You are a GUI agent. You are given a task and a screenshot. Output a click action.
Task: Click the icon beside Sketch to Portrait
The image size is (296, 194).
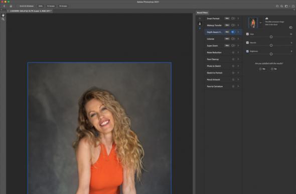point(233,73)
